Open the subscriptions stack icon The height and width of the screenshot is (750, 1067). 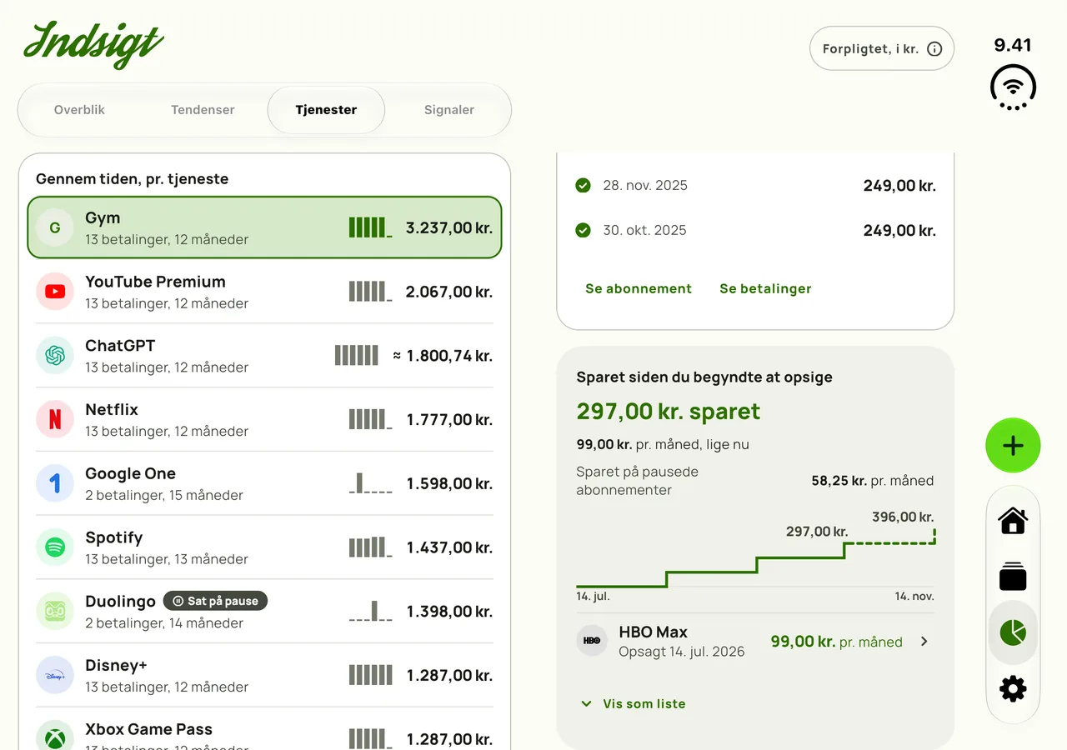1013,577
